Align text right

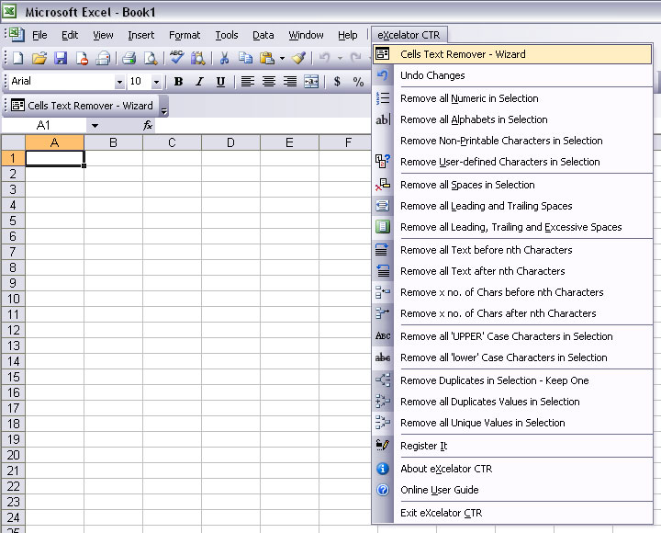point(289,82)
